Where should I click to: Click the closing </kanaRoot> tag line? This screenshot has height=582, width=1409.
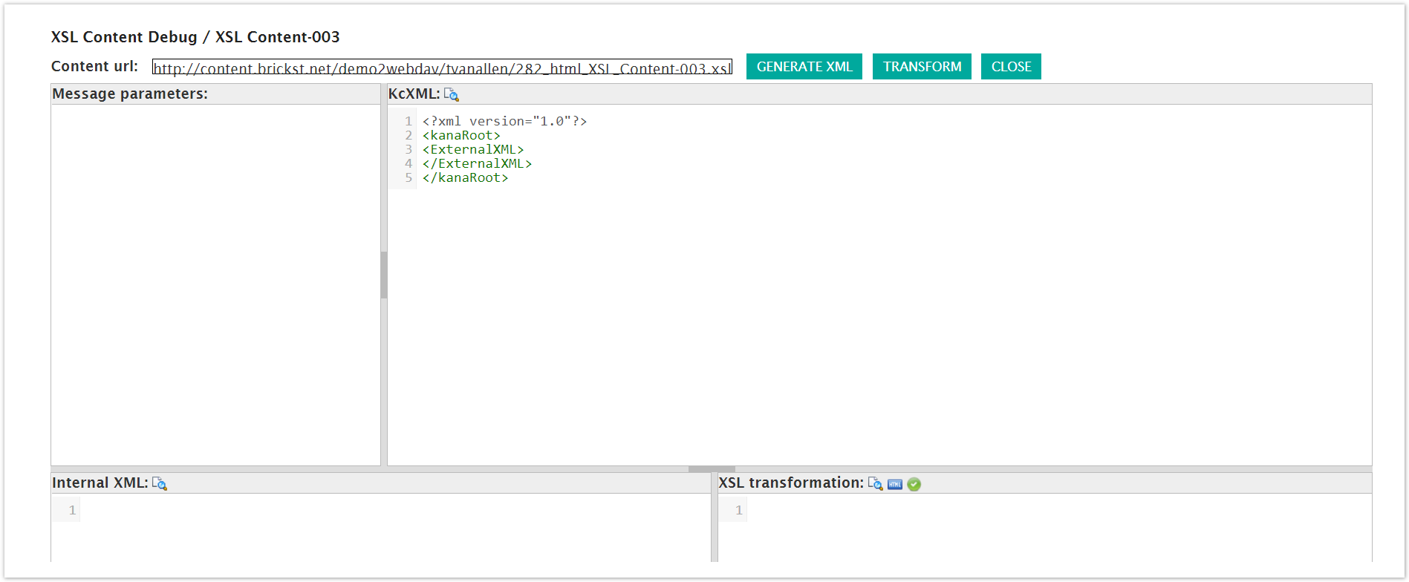(465, 177)
